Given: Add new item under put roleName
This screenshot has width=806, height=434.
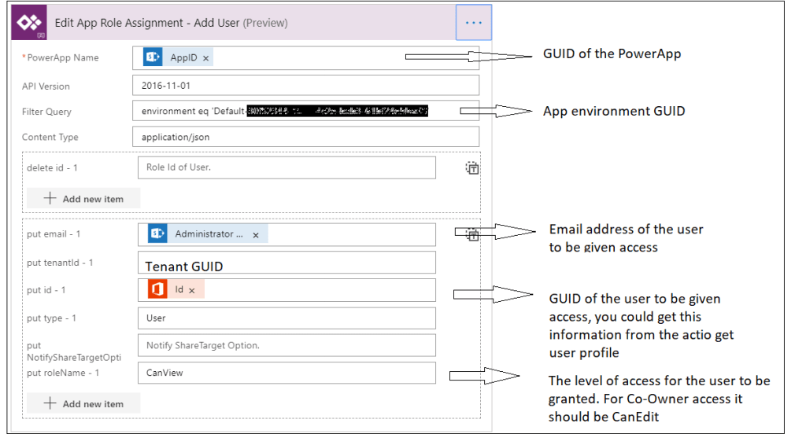Looking at the screenshot, I should (x=83, y=403).
